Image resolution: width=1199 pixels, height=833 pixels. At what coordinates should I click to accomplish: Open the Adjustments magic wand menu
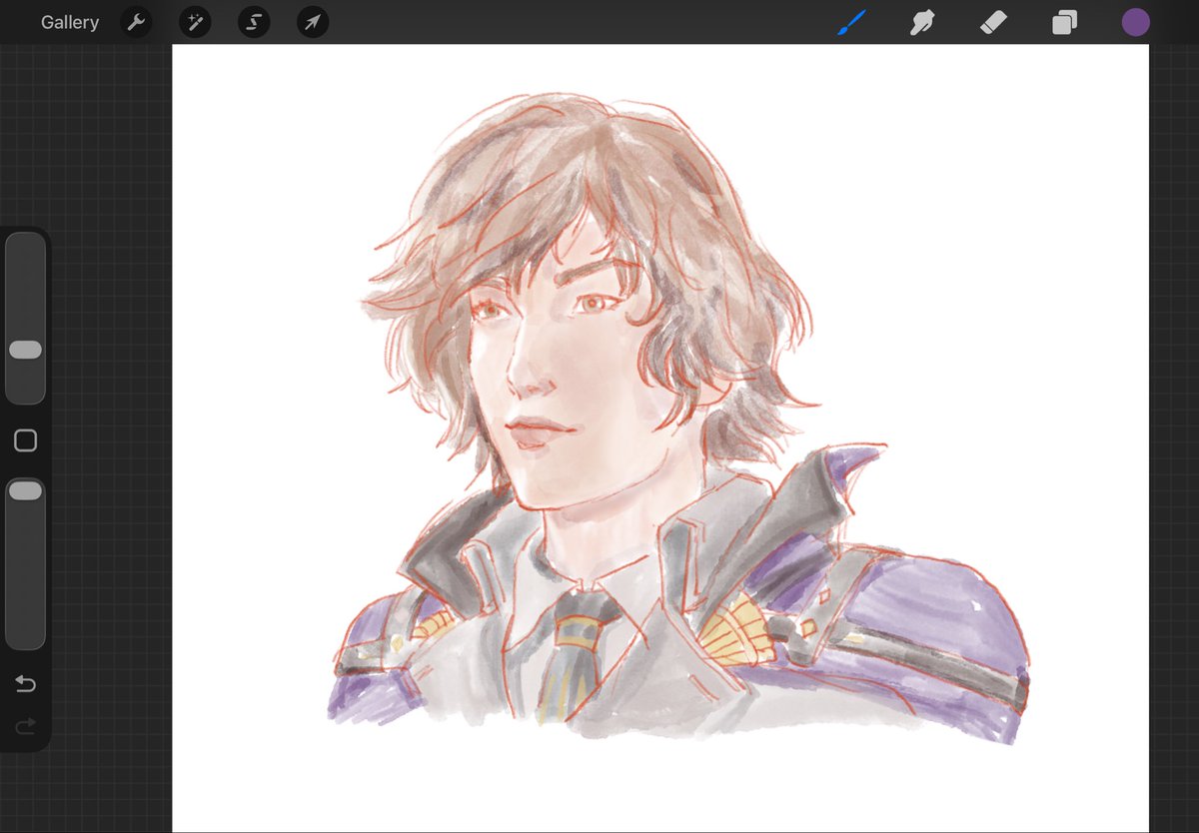coord(195,22)
